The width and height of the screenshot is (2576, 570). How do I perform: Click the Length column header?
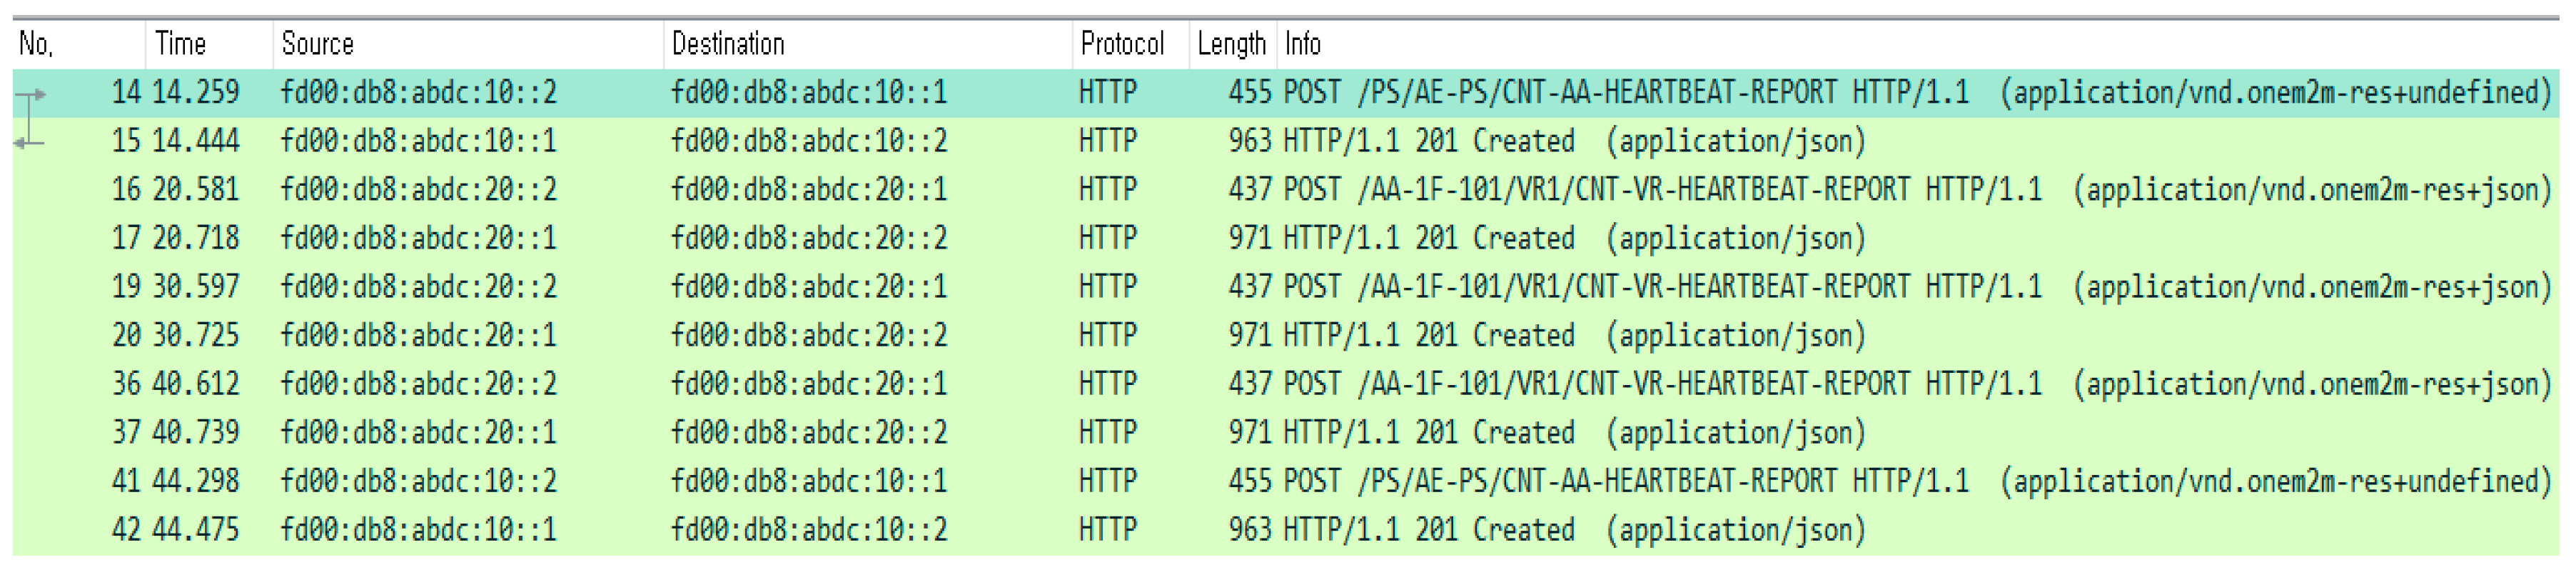(1231, 44)
